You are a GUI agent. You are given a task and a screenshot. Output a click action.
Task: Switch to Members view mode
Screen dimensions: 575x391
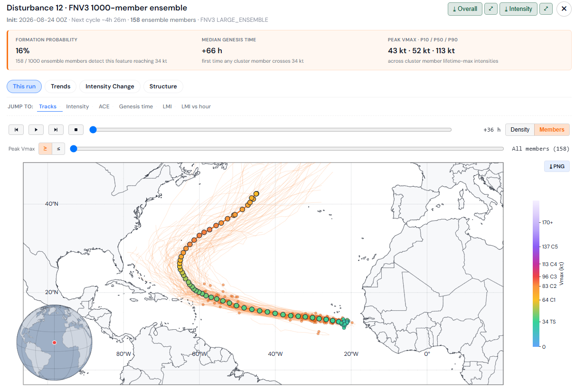click(552, 130)
